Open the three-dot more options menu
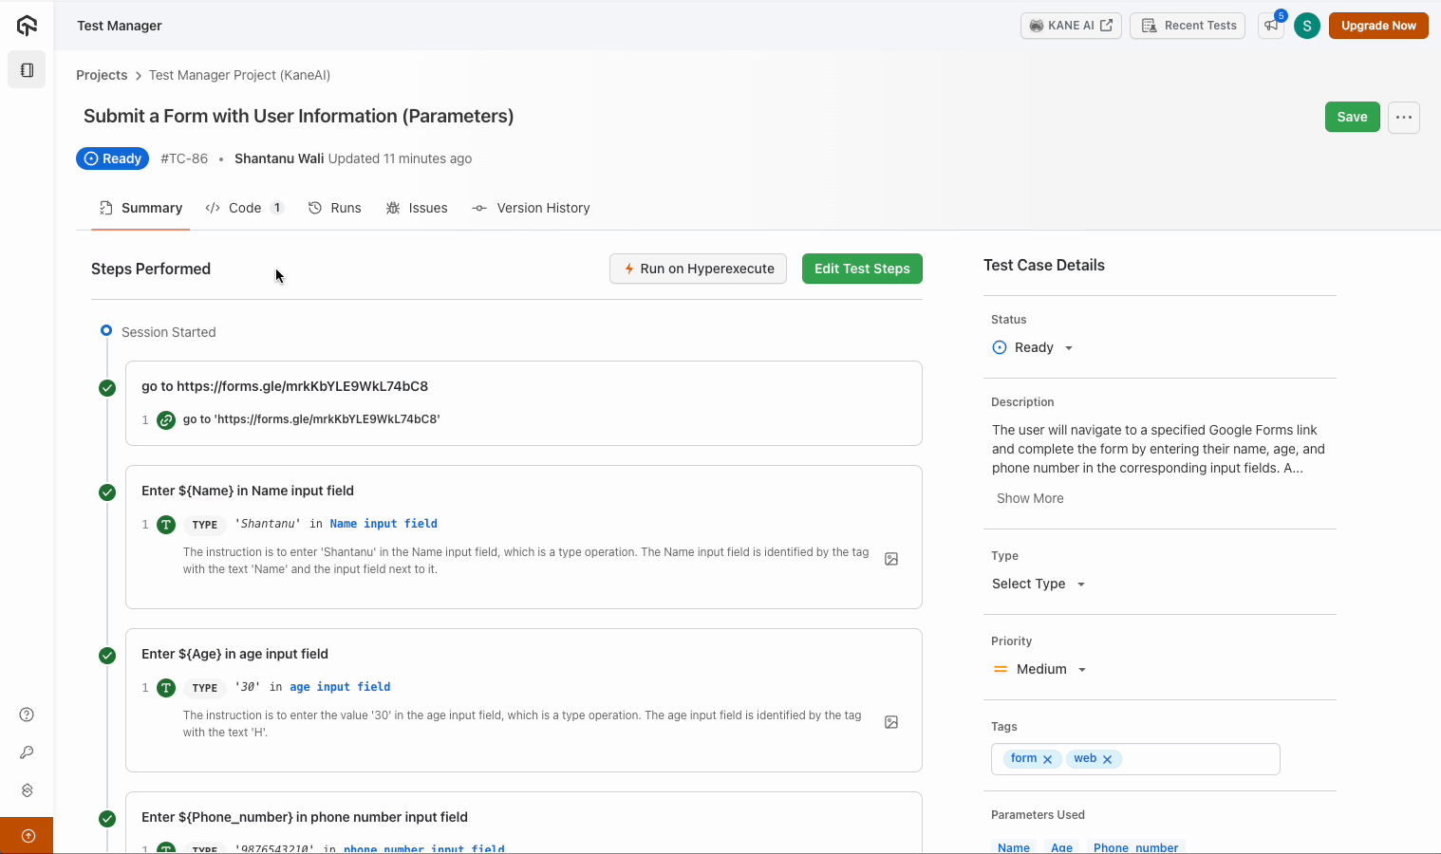 (x=1403, y=118)
